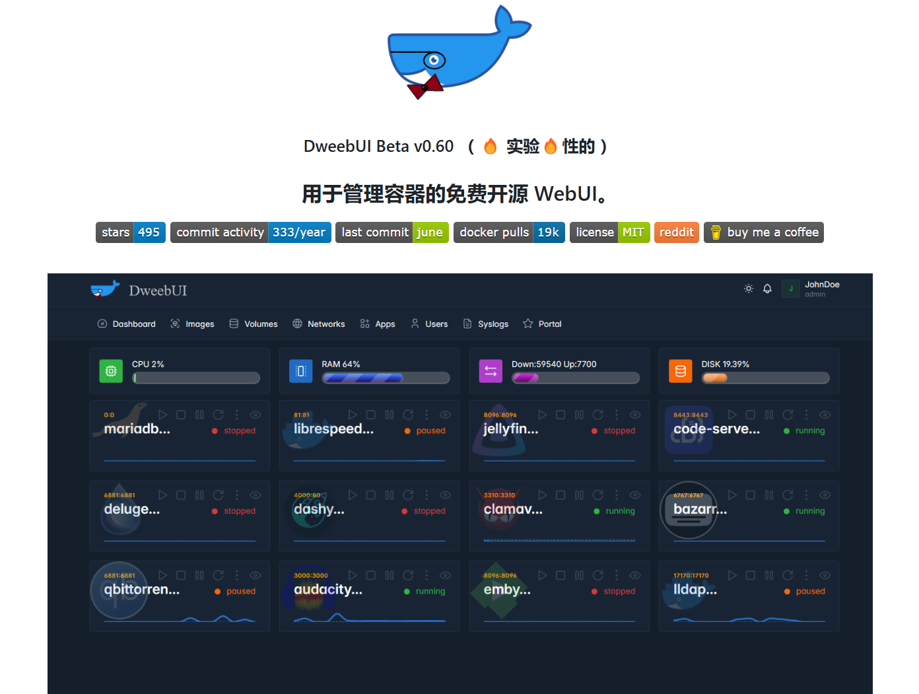This screenshot has height=694, width=919.
Task: Start the deluge container
Action: 163,495
